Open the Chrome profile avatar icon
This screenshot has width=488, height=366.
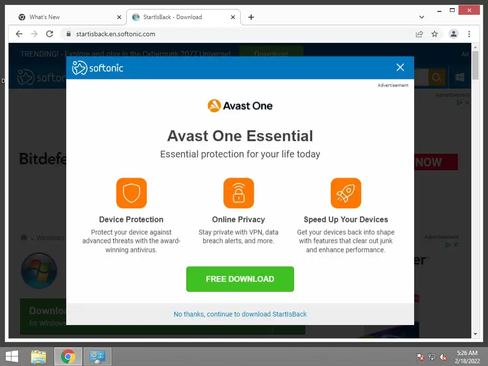[454, 34]
